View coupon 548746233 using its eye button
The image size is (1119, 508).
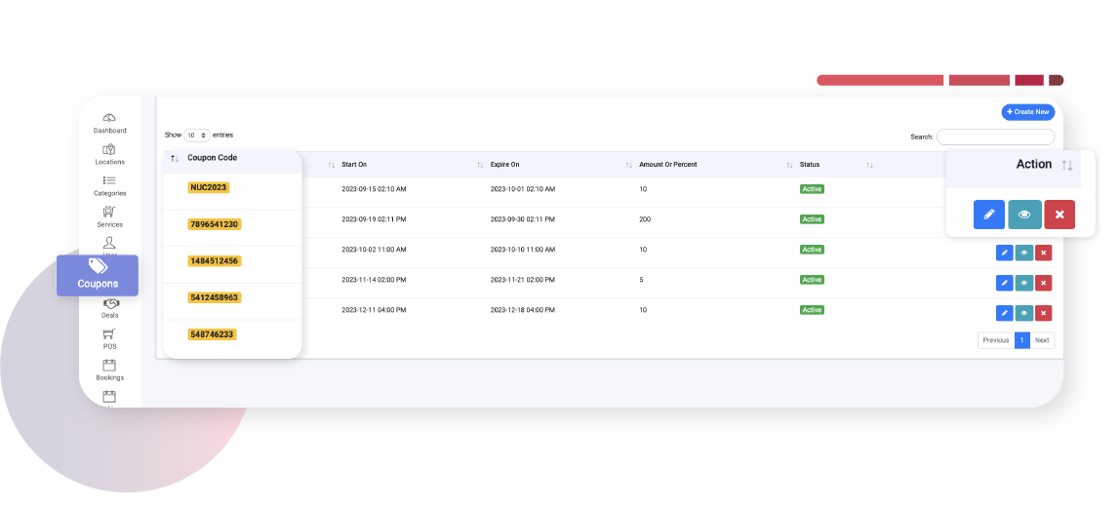tap(1023, 313)
